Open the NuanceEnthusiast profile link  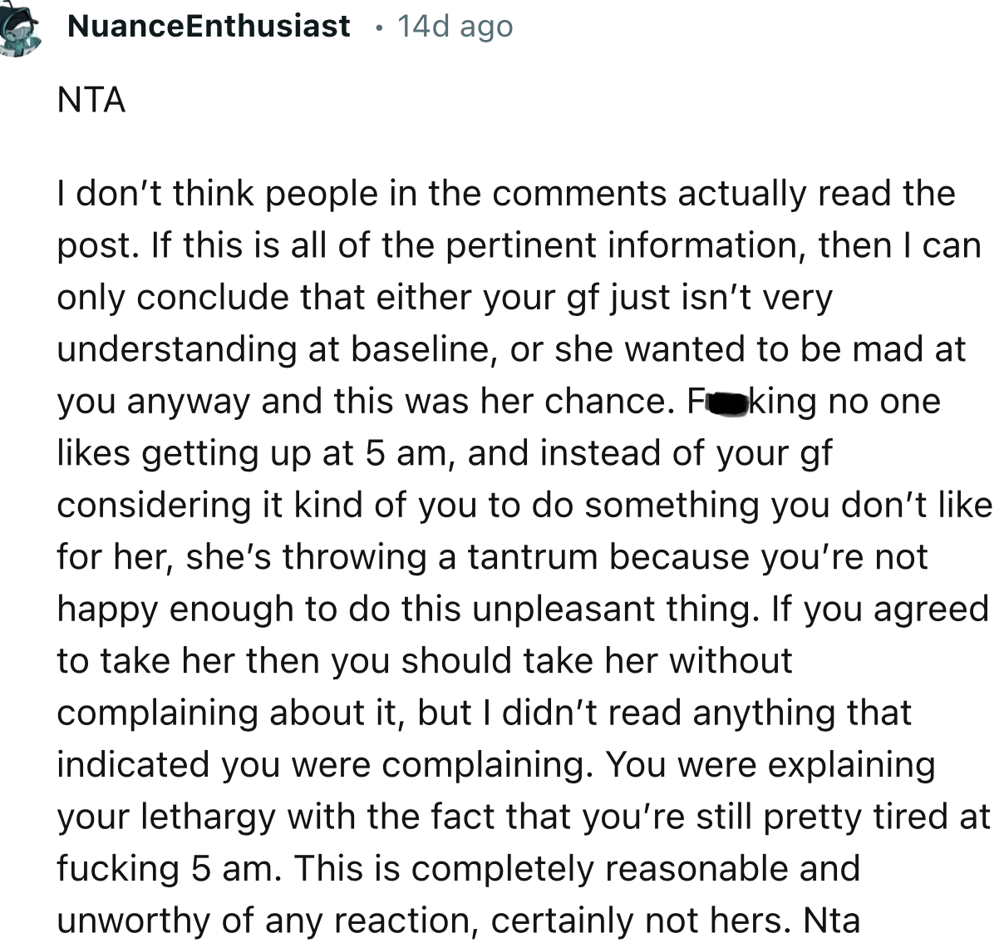click(209, 27)
